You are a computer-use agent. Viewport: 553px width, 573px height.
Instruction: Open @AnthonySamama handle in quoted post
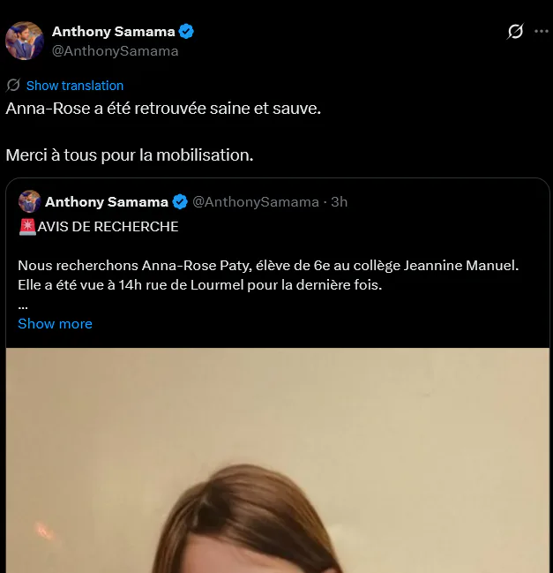point(256,201)
